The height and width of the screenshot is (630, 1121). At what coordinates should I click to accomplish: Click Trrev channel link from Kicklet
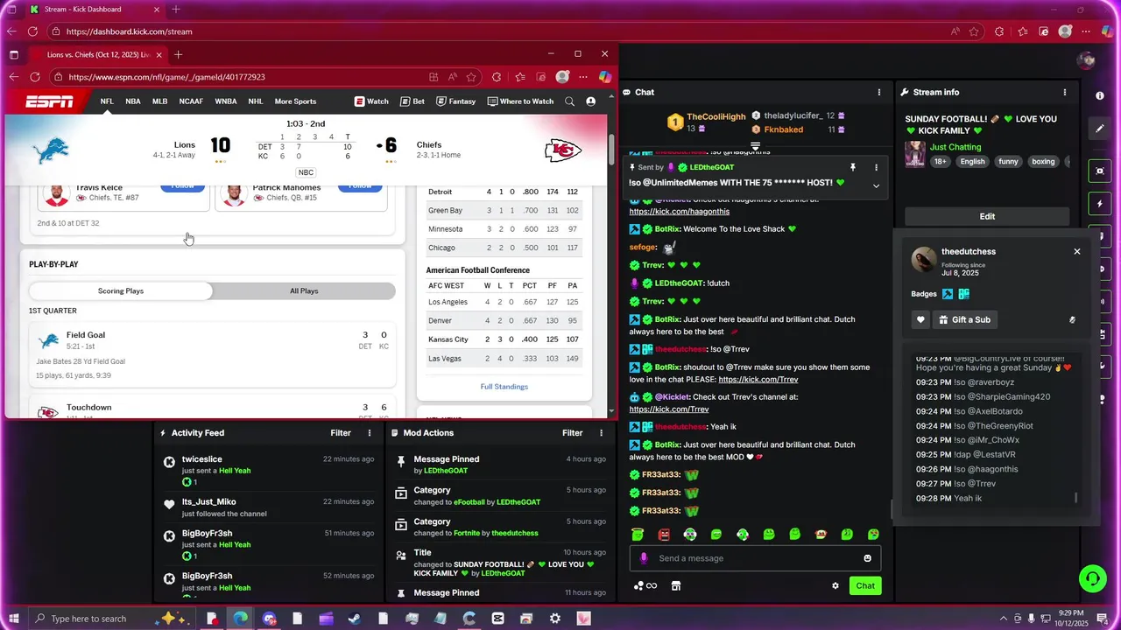click(x=668, y=409)
